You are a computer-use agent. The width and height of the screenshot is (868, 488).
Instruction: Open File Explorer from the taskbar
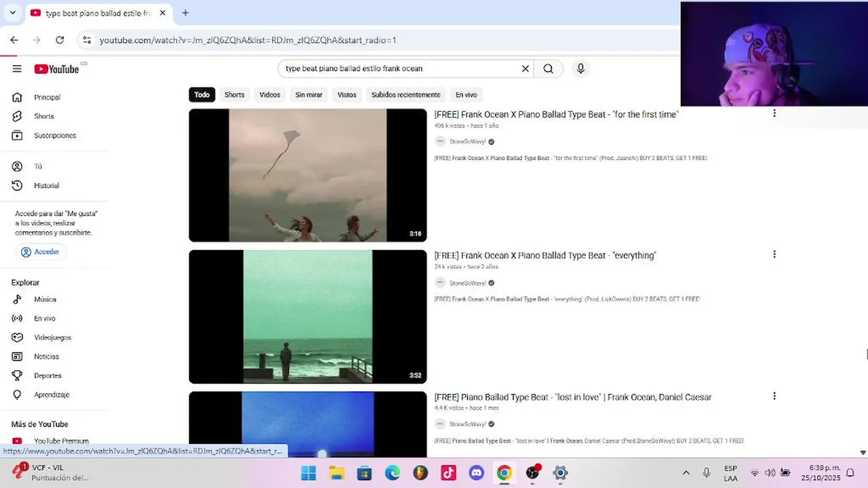coord(336,472)
